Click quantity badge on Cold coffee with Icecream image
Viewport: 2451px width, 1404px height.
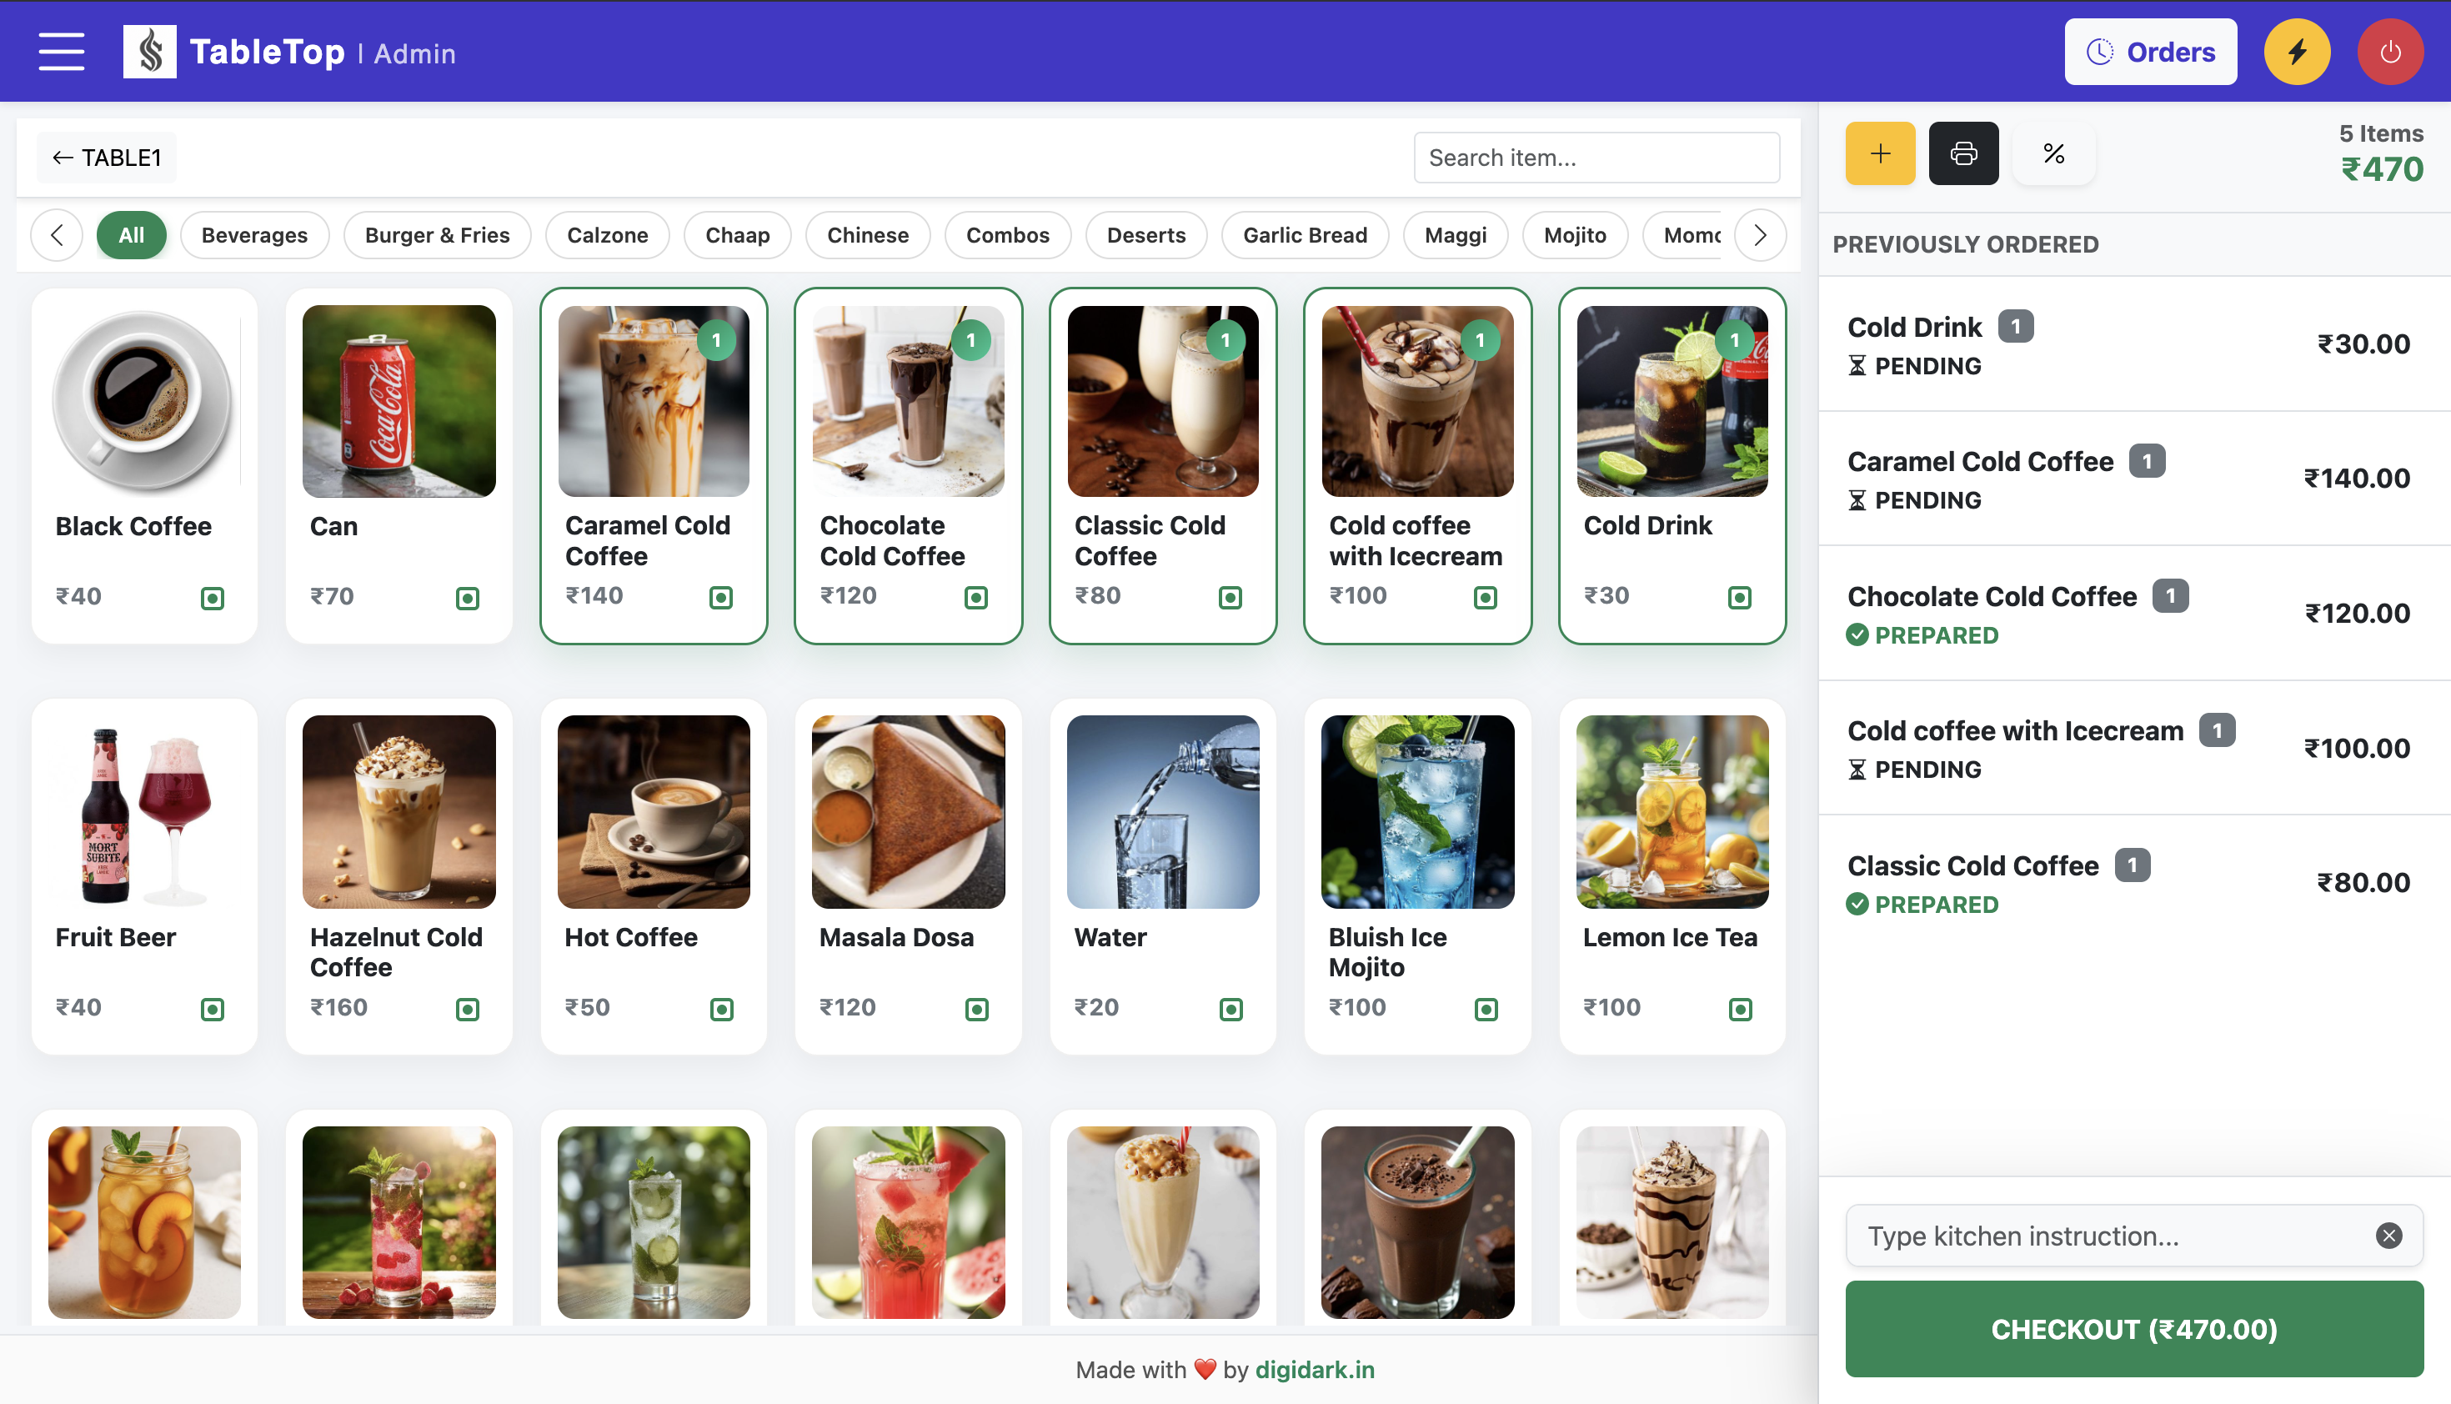(1480, 339)
